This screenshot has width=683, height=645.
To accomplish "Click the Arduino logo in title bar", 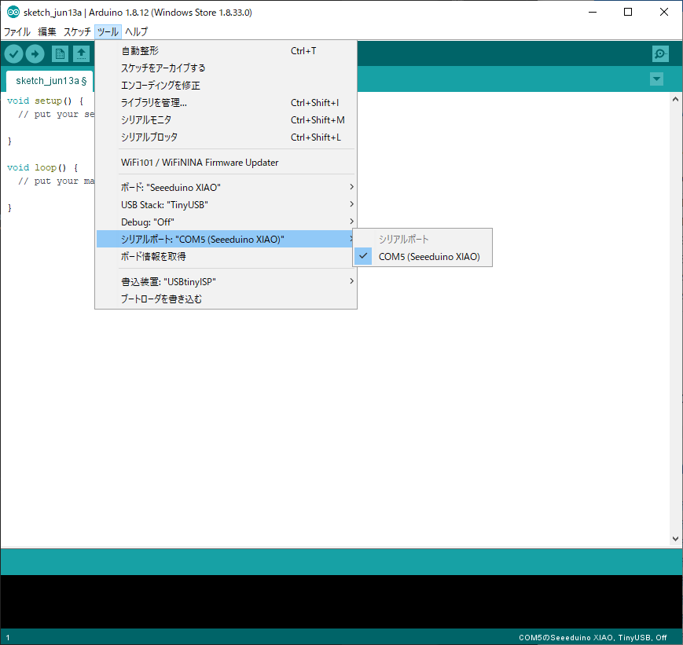I will coord(13,13).
